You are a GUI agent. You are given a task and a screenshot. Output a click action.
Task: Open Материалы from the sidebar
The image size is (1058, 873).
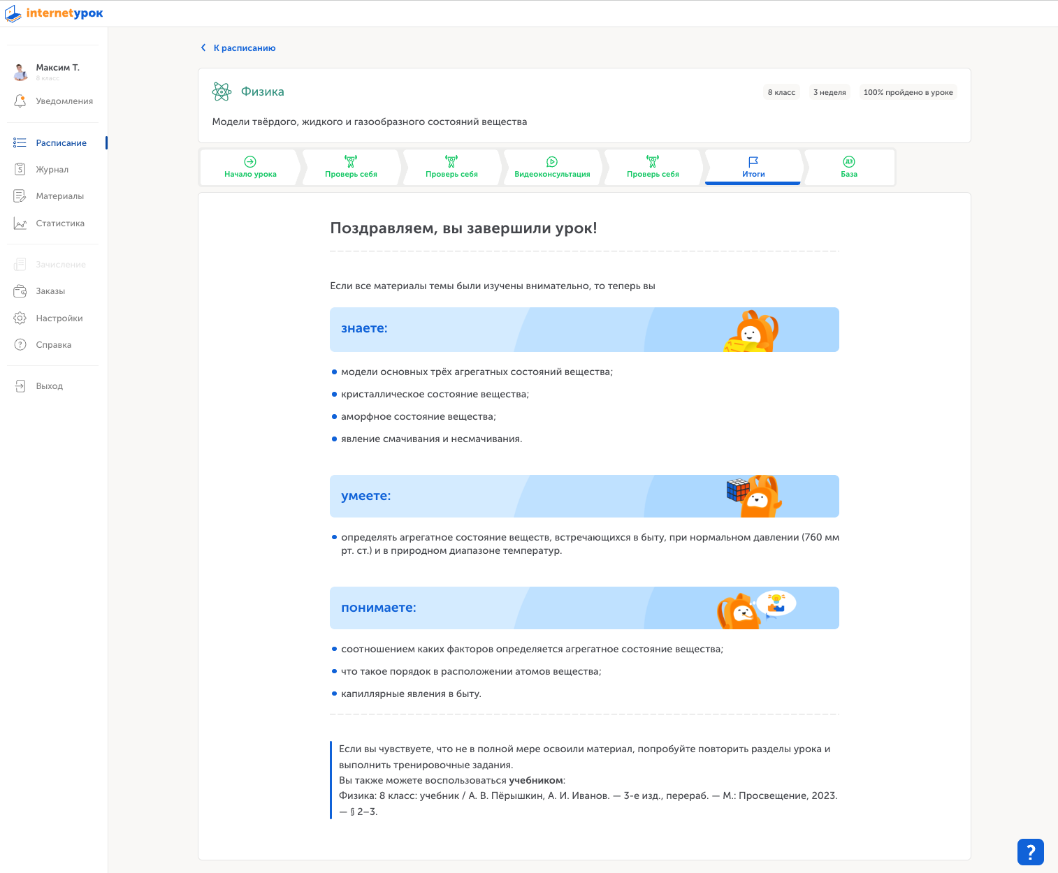(59, 196)
